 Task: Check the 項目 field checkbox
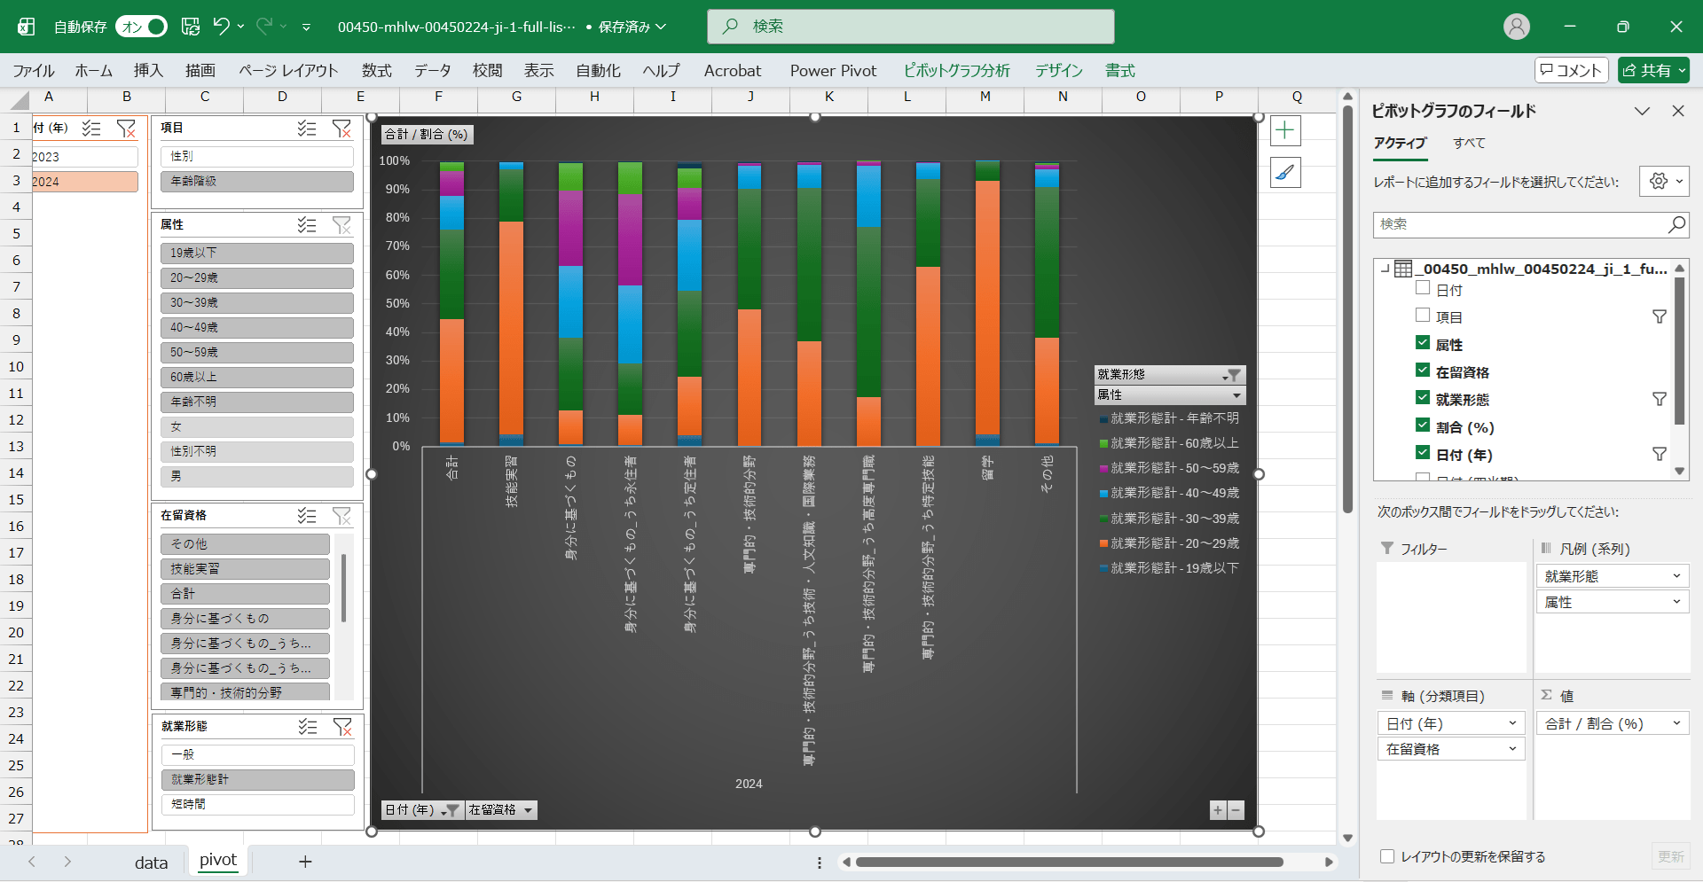tap(1423, 316)
